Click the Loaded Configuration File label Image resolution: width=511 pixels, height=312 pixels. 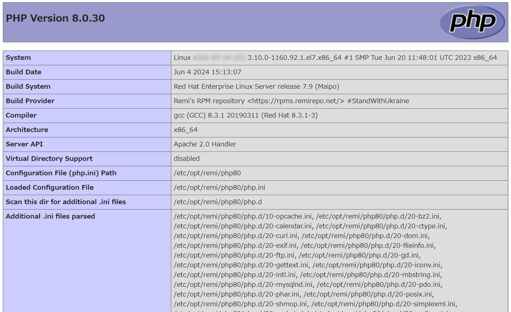[50, 188]
